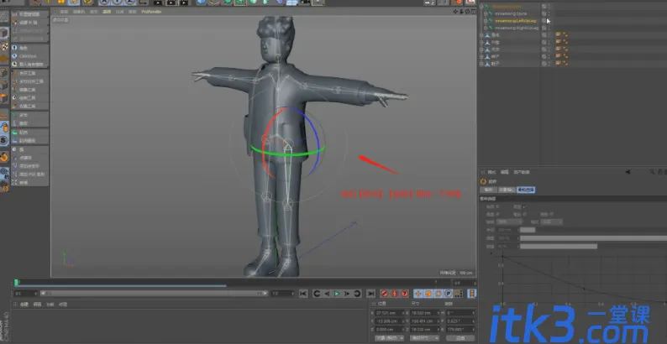Click the Apply button in Coordinates panel
Viewport: 667px width, 344px height.
coord(460,338)
